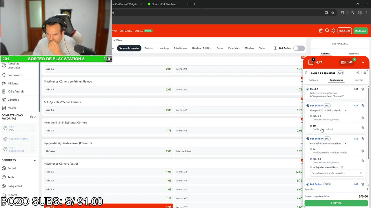Collapse Liverpool FC - Atlético Madrid selections
This screenshot has height=208, width=371.
point(345,110)
